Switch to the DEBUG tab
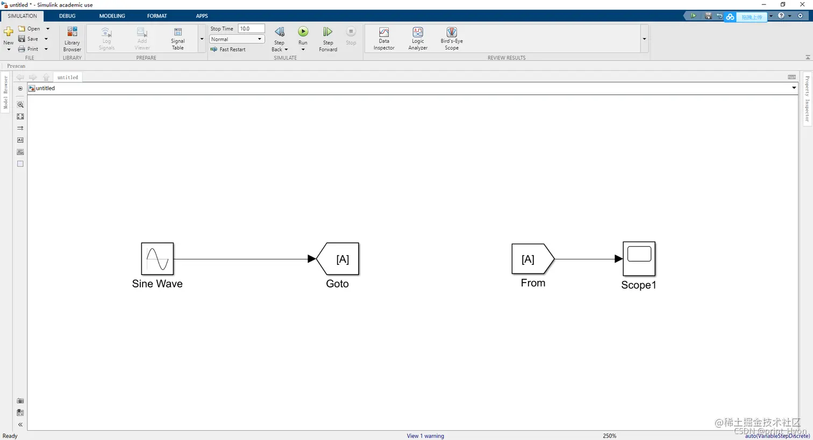The image size is (813, 440). [x=67, y=16]
